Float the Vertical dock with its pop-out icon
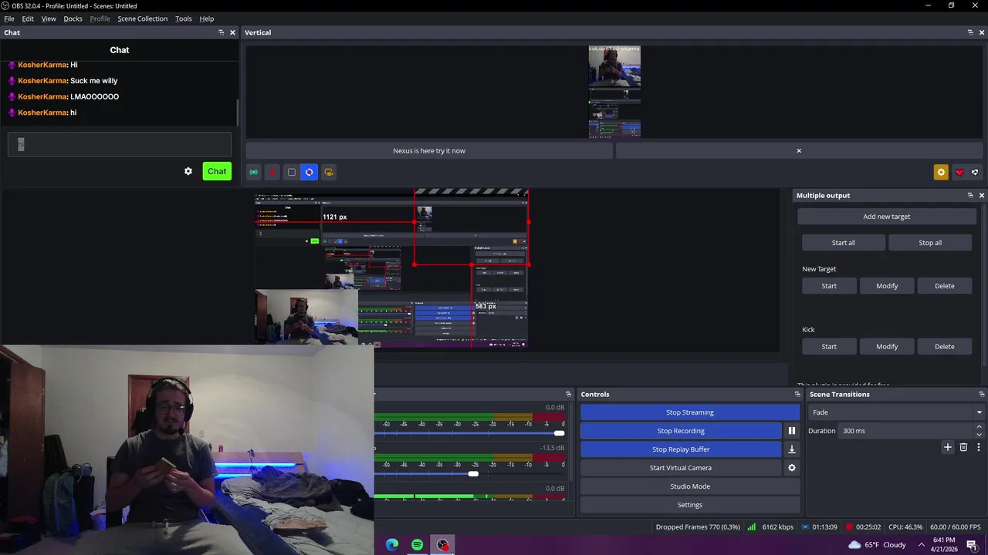 [x=970, y=32]
